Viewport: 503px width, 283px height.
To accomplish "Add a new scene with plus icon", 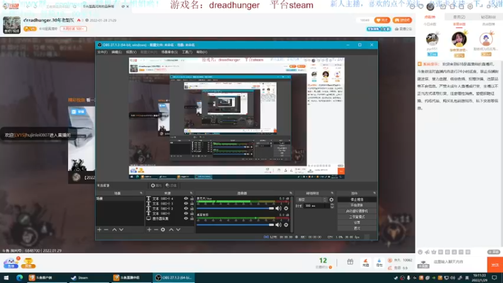I will [99, 230].
